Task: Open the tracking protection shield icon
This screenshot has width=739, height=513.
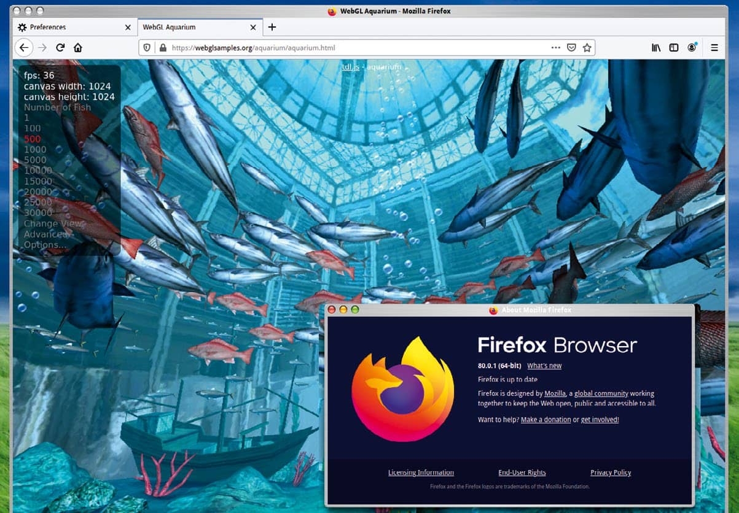Action: tap(147, 47)
